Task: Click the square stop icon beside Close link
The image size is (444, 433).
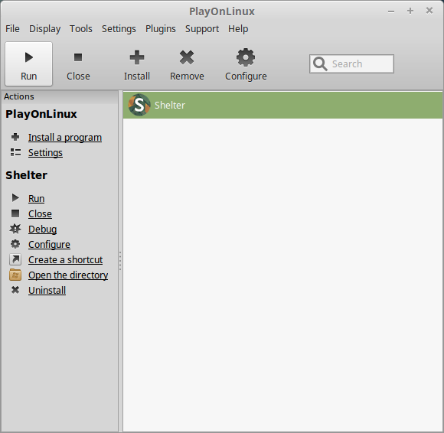Action: click(15, 213)
